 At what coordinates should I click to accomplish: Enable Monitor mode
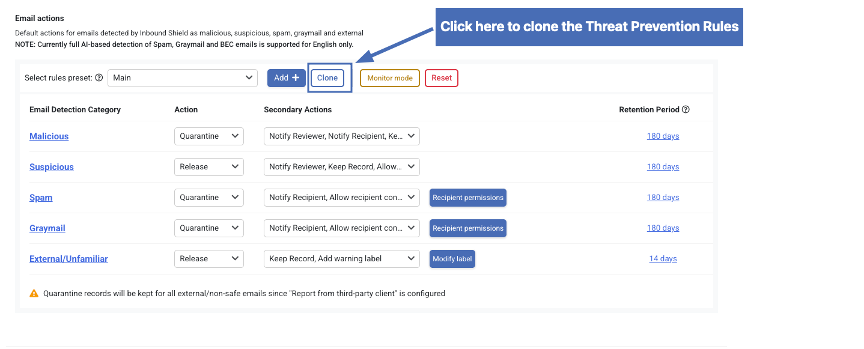coord(390,78)
